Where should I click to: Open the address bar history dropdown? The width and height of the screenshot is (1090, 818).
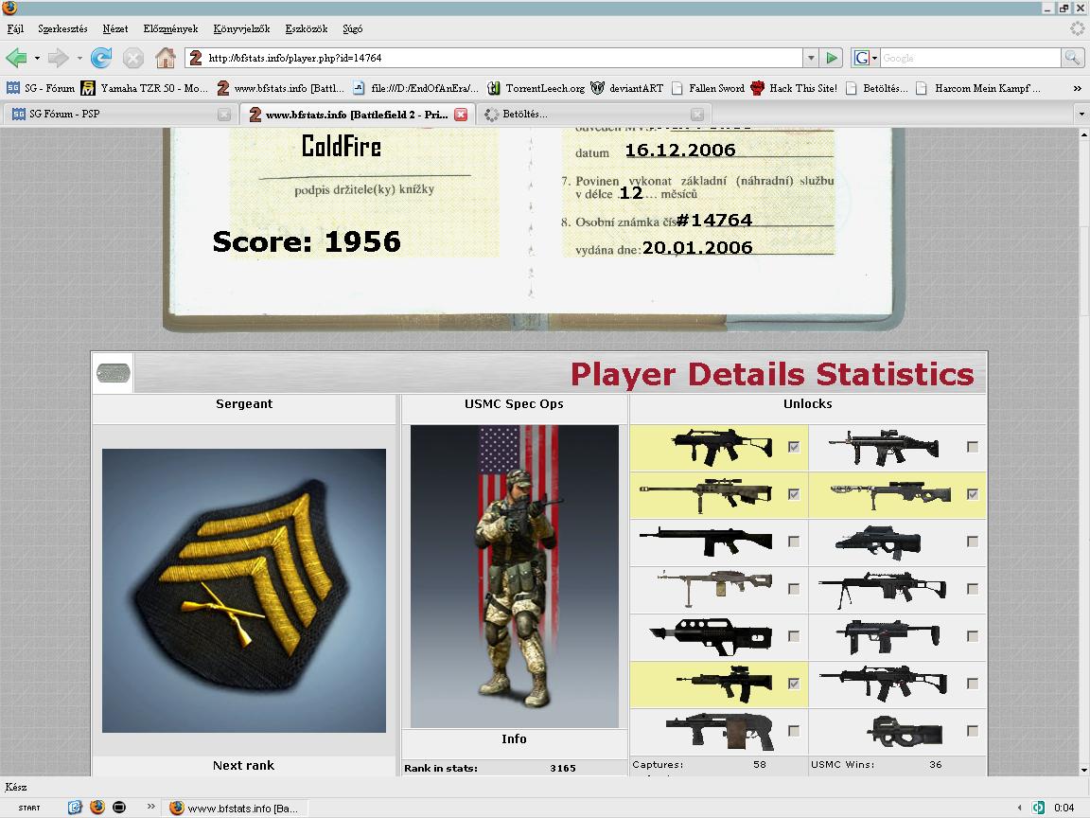tap(811, 58)
